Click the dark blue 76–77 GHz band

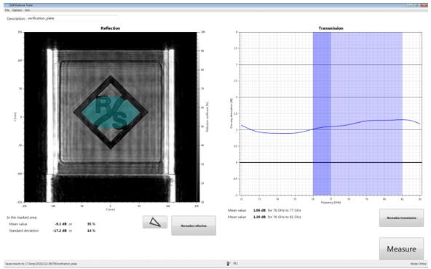pos(322,113)
